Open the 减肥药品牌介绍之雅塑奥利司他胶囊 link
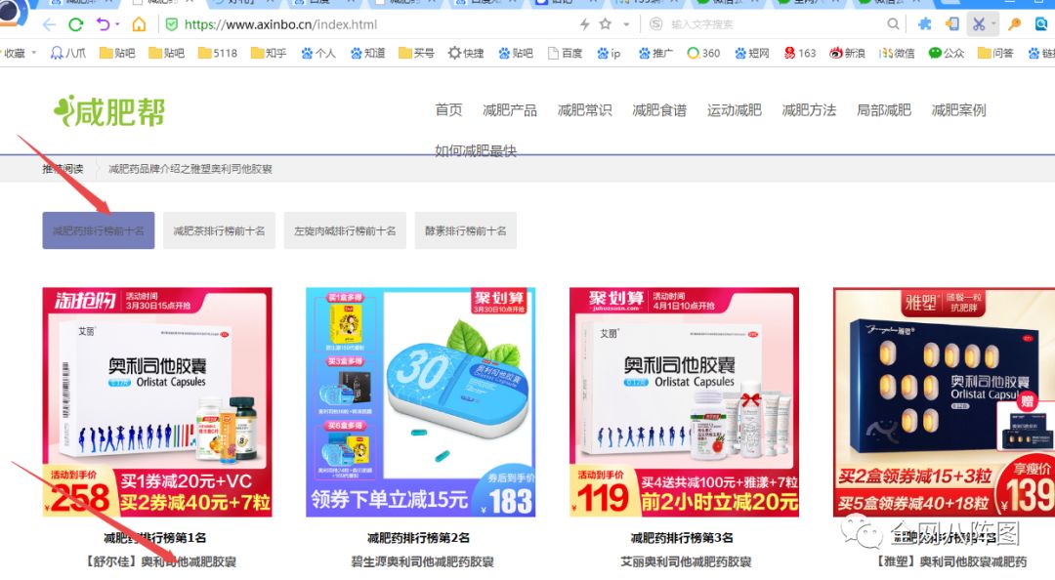Image resolution: width=1055 pixels, height=580 pixels. pyautogui.click(x=190, y=169)
